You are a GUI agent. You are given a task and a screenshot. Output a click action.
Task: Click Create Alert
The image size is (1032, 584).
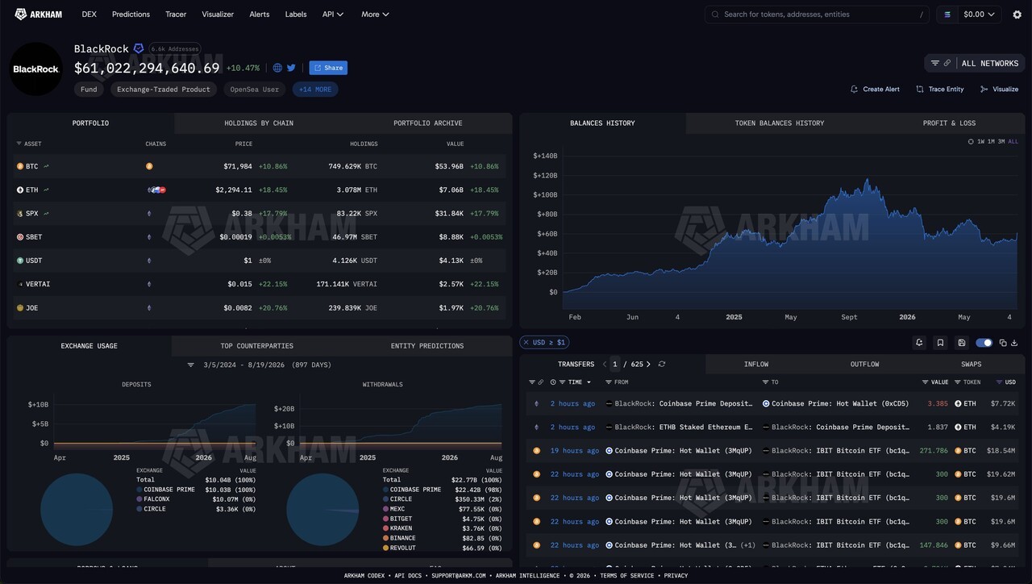875,89
